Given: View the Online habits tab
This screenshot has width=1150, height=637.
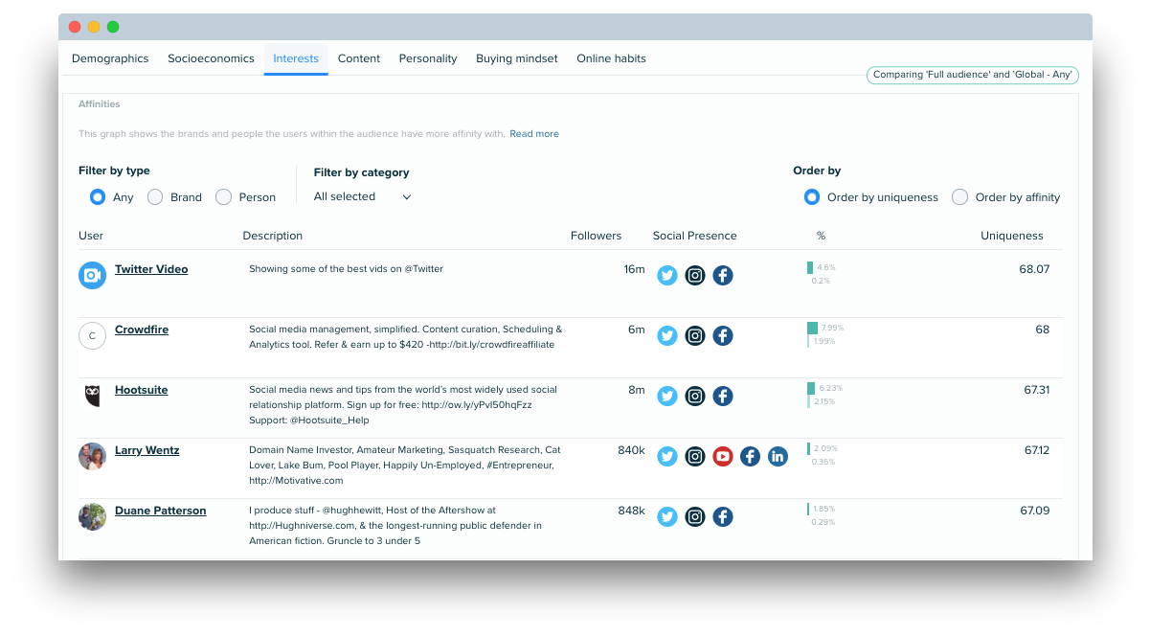Looking at the screenshot, I should (611, 58).
